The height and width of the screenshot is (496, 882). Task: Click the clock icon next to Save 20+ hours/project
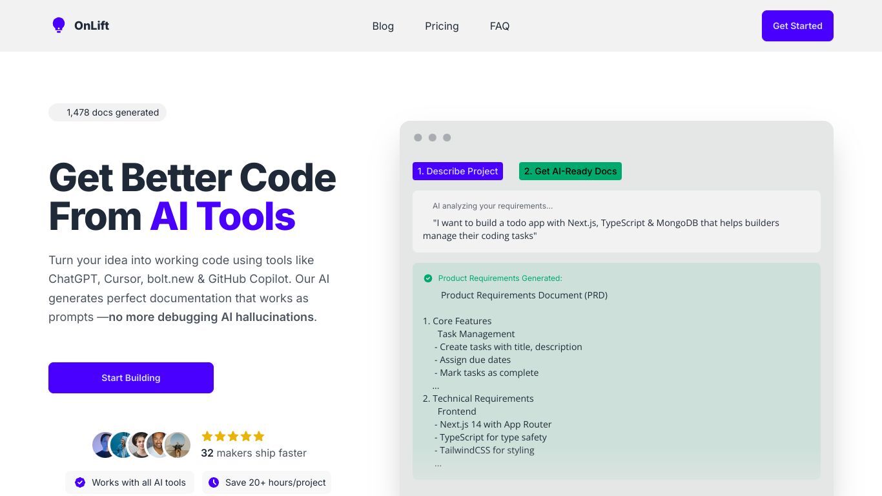214,482
